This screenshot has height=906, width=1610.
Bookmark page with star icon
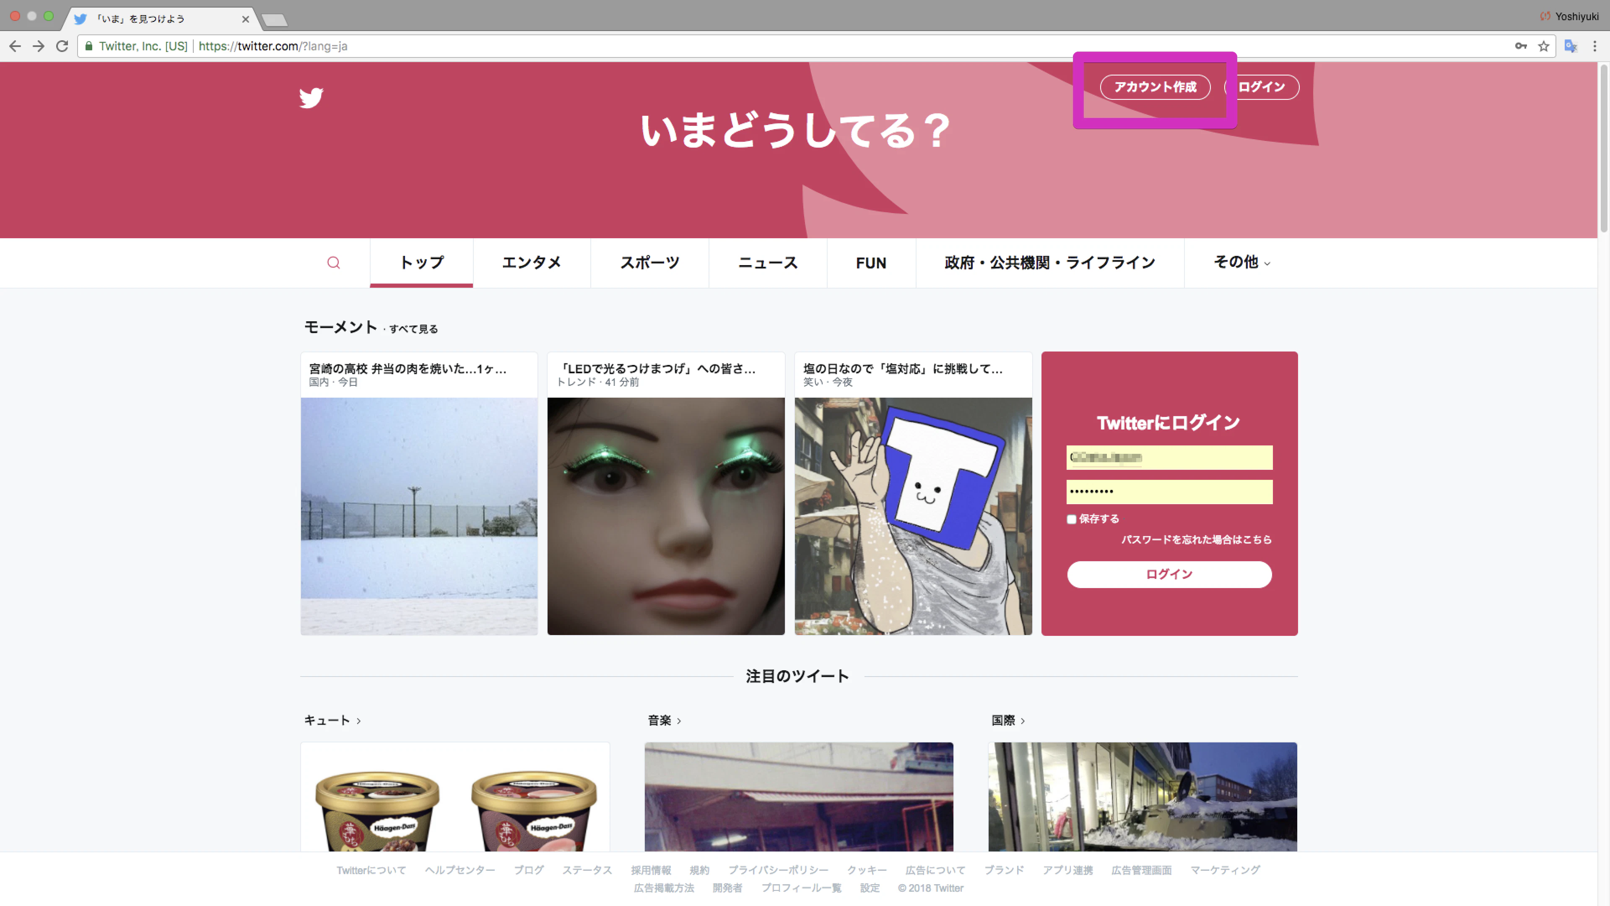click(1543, 46)
